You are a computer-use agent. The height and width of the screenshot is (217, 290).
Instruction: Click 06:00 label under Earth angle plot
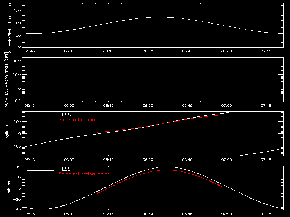coord(69,51)
